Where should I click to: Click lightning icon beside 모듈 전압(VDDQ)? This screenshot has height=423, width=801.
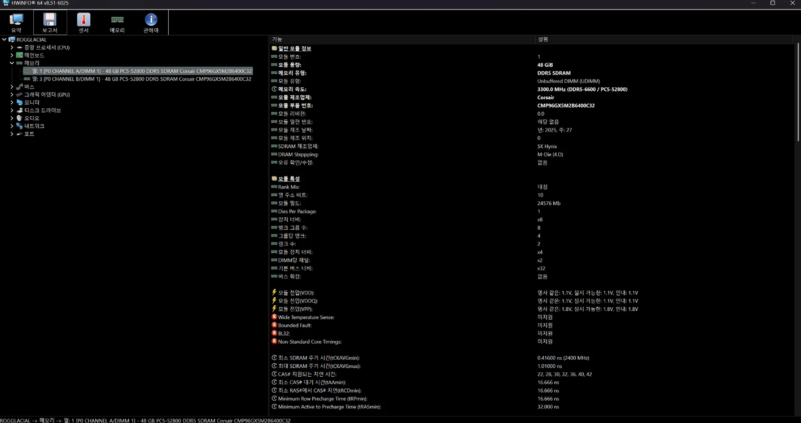(x=274, y=301)
